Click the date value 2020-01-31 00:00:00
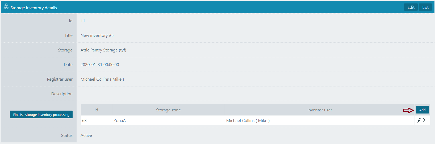This screenshot has height=144, width=435. coord(100,65)
